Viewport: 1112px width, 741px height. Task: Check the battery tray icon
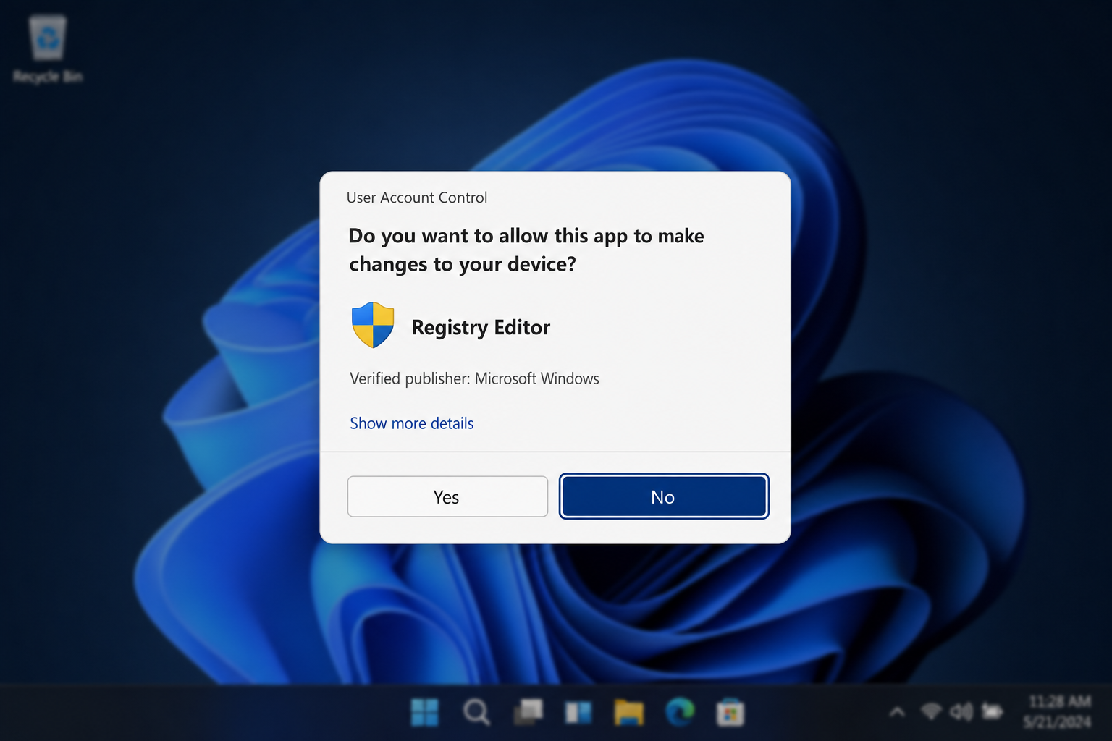[992, 712]
